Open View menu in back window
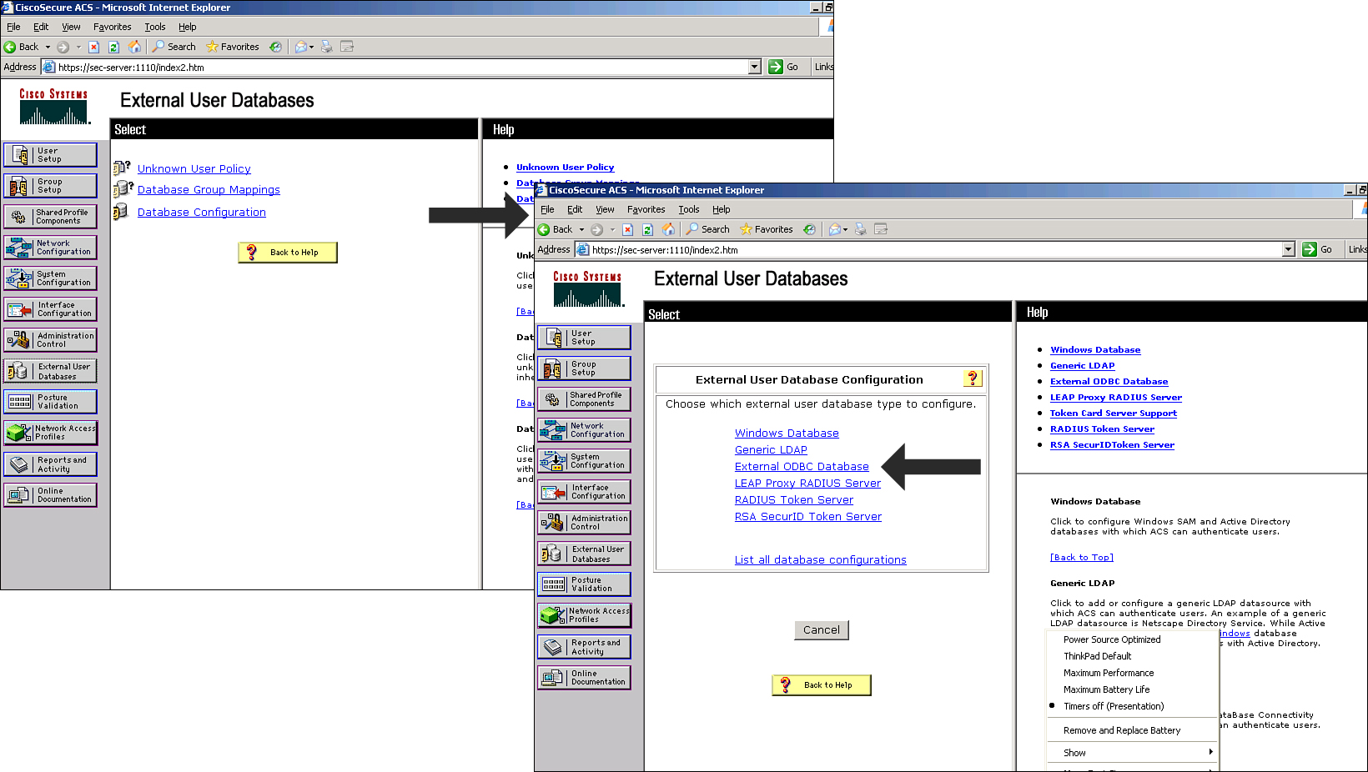Screen dimensions: 1368x772 [71, 27]
